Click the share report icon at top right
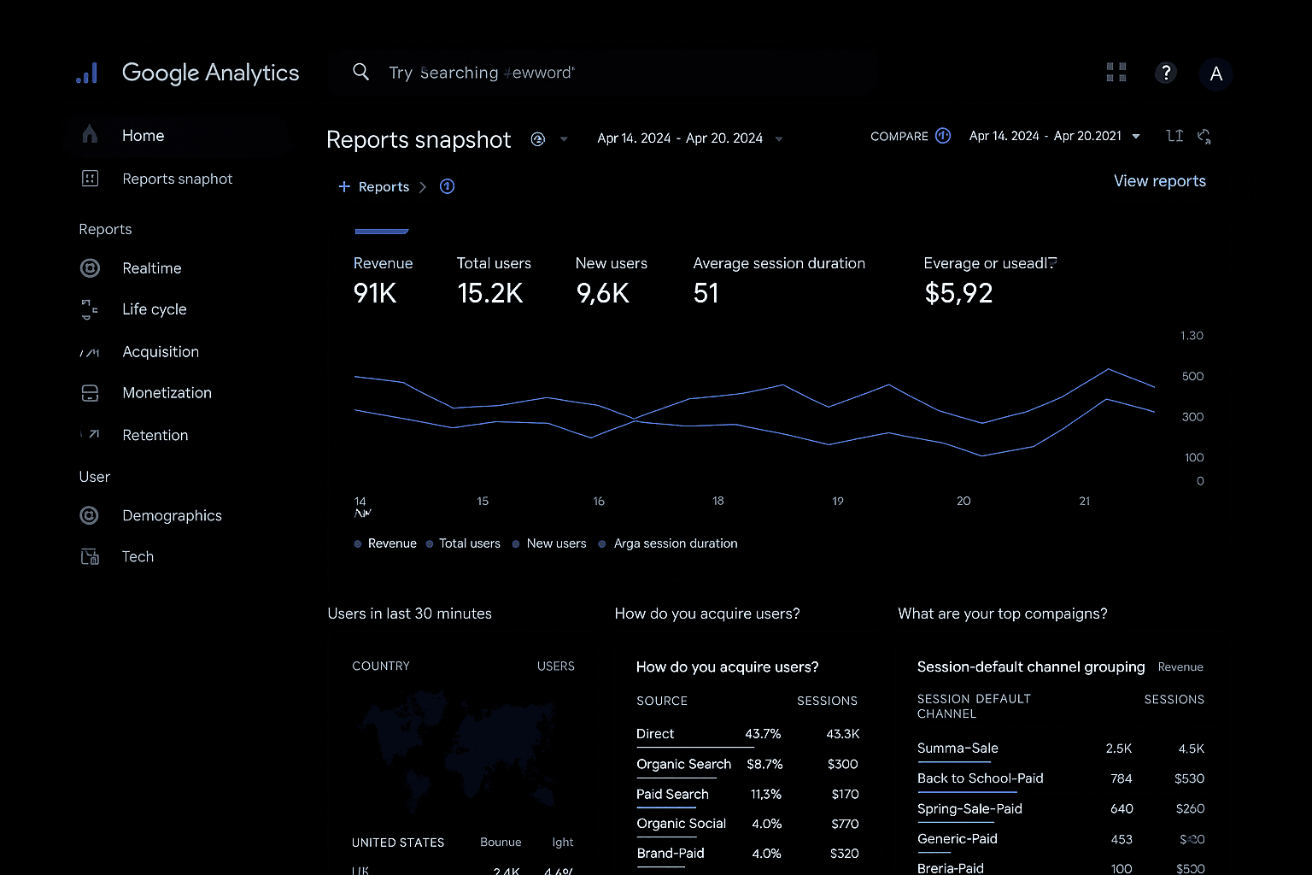The image size is (1312, 875). tap(1204, 137)
